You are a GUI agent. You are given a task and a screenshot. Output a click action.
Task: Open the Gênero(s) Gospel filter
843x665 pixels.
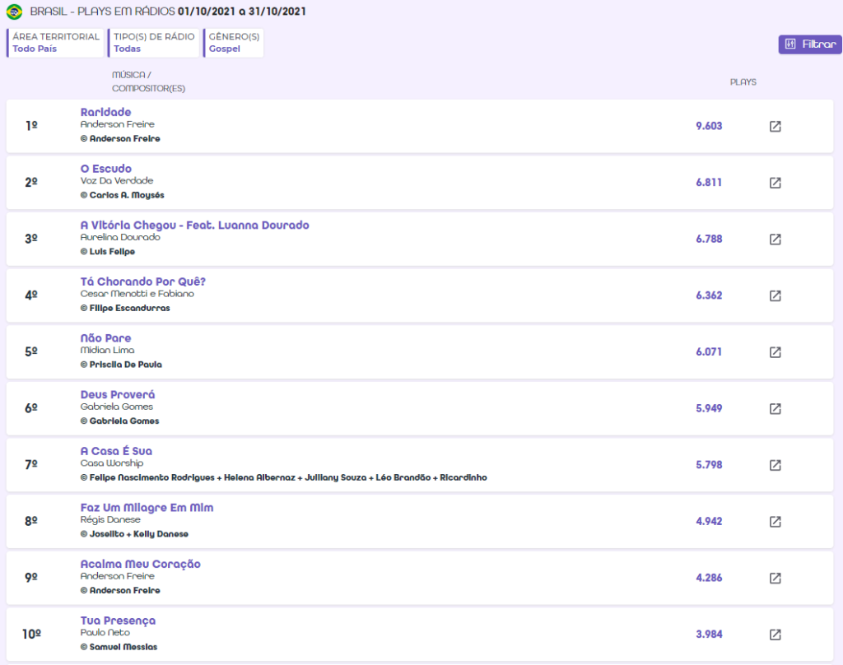[234, 43]
